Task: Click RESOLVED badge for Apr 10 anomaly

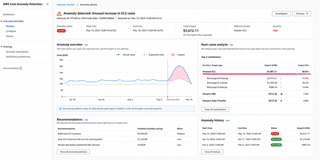Action: pyautogui.click(x=276, y=139)
